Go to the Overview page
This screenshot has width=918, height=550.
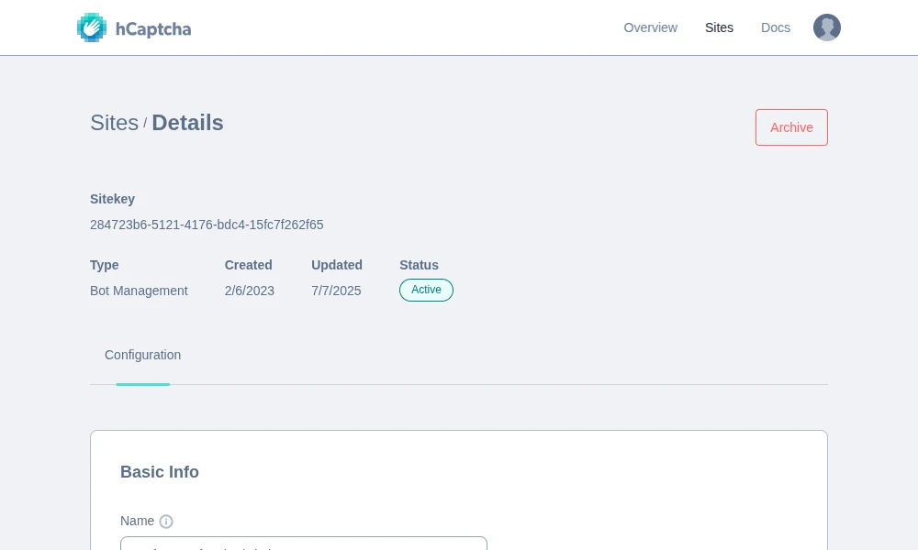pyautogui.click(x=650, y=27)
